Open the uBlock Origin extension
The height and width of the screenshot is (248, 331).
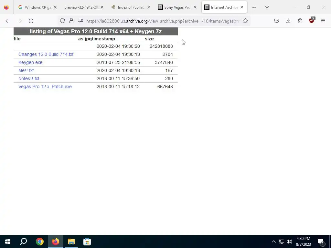click(312, 20)
